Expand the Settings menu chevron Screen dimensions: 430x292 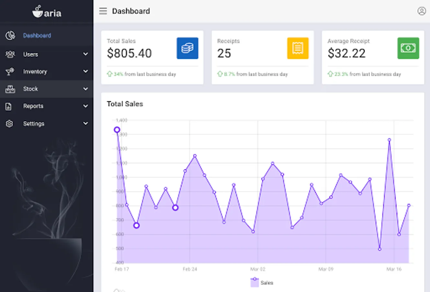[85, 124]
